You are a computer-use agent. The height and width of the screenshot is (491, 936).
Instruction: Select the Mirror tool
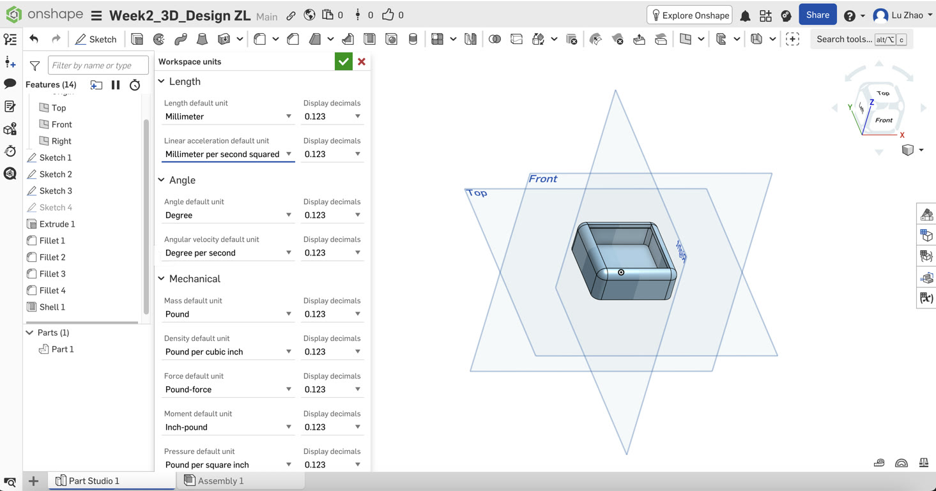click(471, 39)
